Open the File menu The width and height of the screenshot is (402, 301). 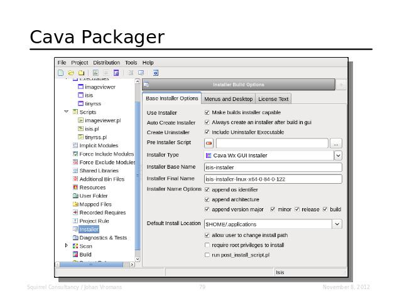tap(62, 63)
